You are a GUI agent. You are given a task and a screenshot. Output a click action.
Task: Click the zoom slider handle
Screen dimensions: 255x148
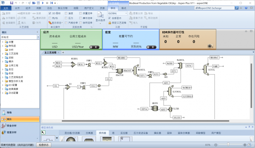228,144
